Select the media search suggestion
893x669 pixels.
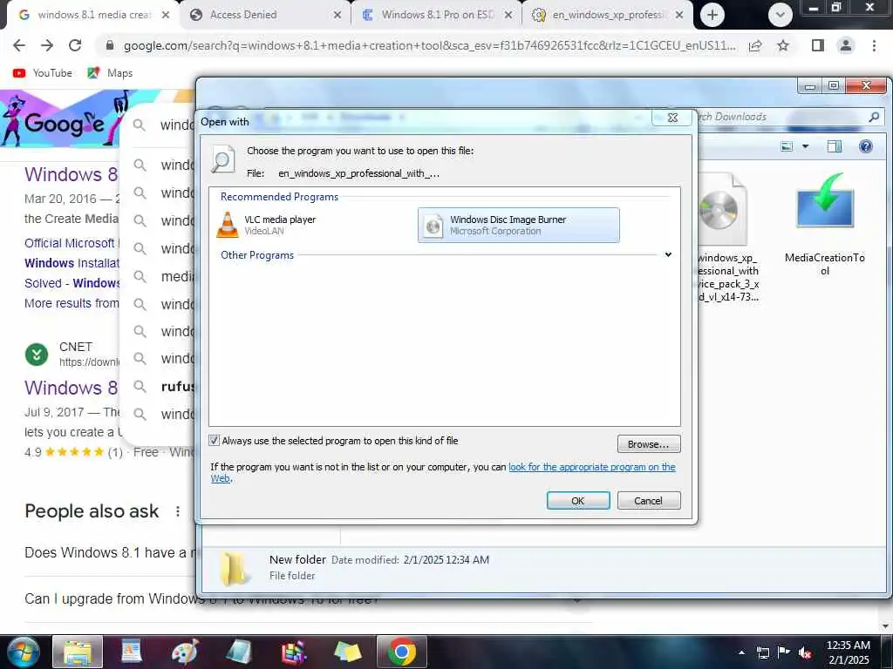pos(178,276)
